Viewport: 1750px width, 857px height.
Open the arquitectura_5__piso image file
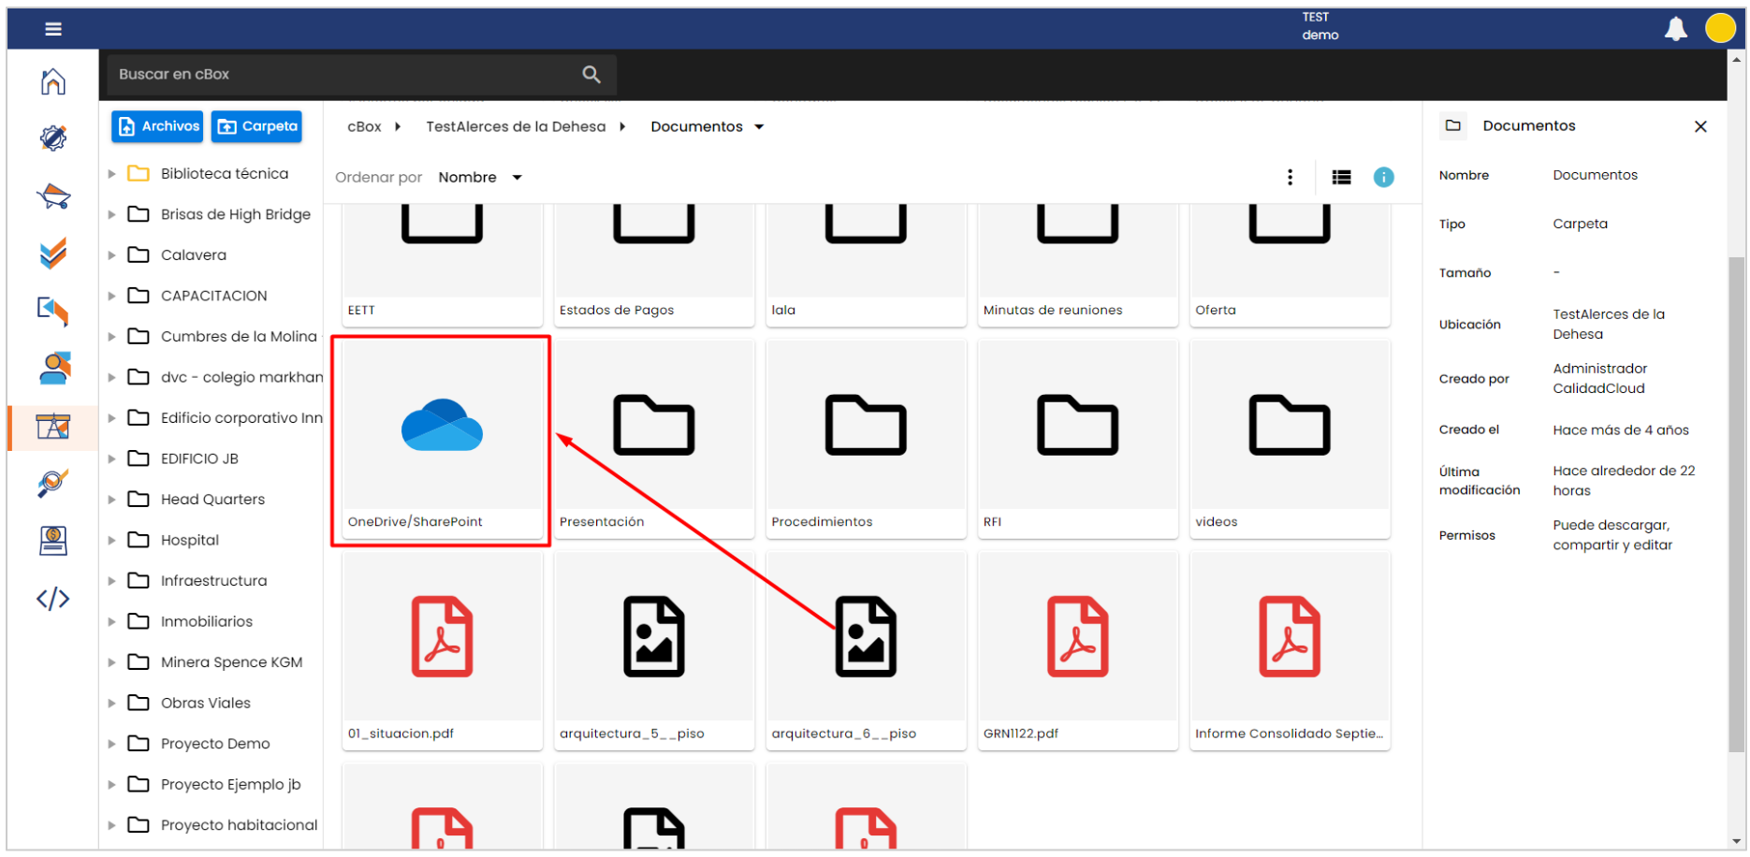tap(654, 651)
